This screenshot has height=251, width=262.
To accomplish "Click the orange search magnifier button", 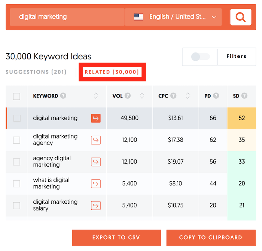I will point(241,17).
